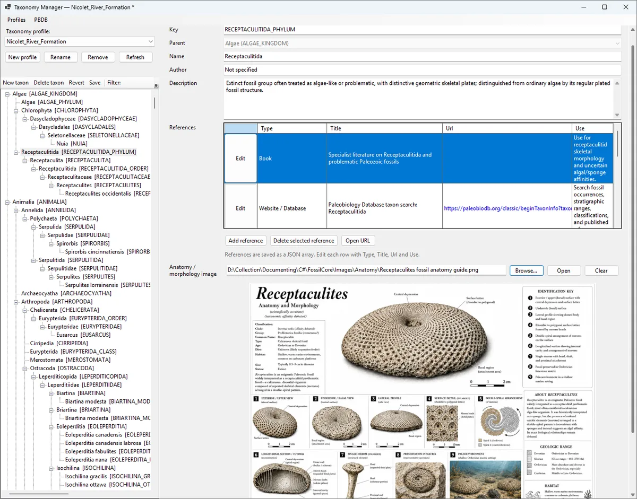Image resolution: width=637 pixels, height=499 pixels.
Task: Select the Book type cell
Action: tap(292, 159)
